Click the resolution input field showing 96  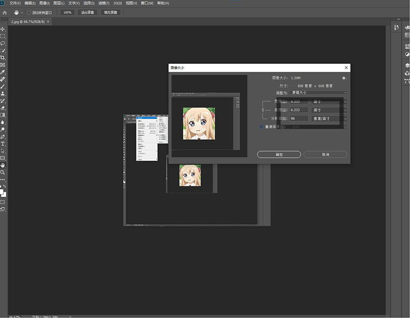[299, 118]
